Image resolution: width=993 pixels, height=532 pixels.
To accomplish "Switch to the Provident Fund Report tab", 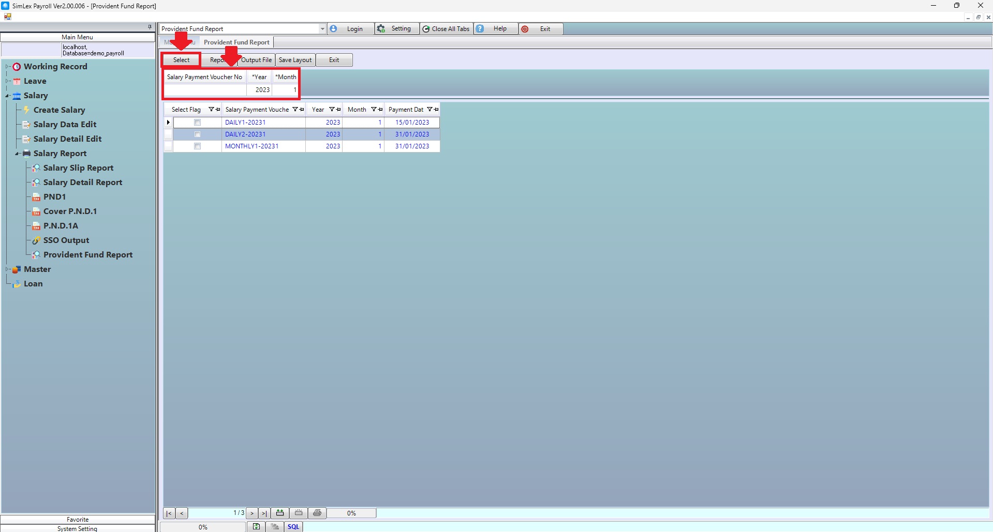I will pyautogui.click(x=236, y=42).
